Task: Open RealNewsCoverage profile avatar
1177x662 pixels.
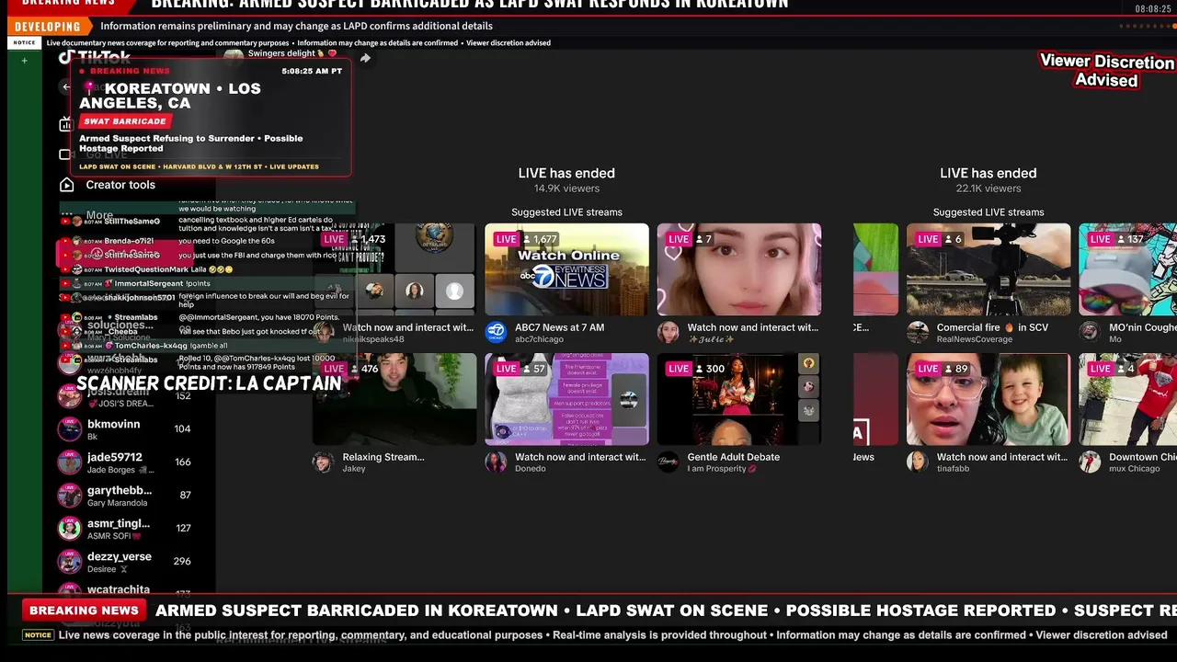Action: (x=918, y=333)
